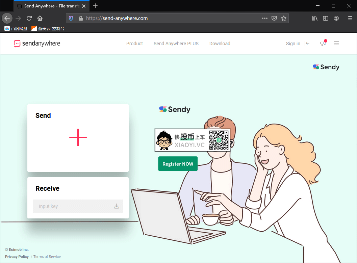The image size is (357, 263).
Task: Open the Privacy Policy link
Action: coord(17,257)
